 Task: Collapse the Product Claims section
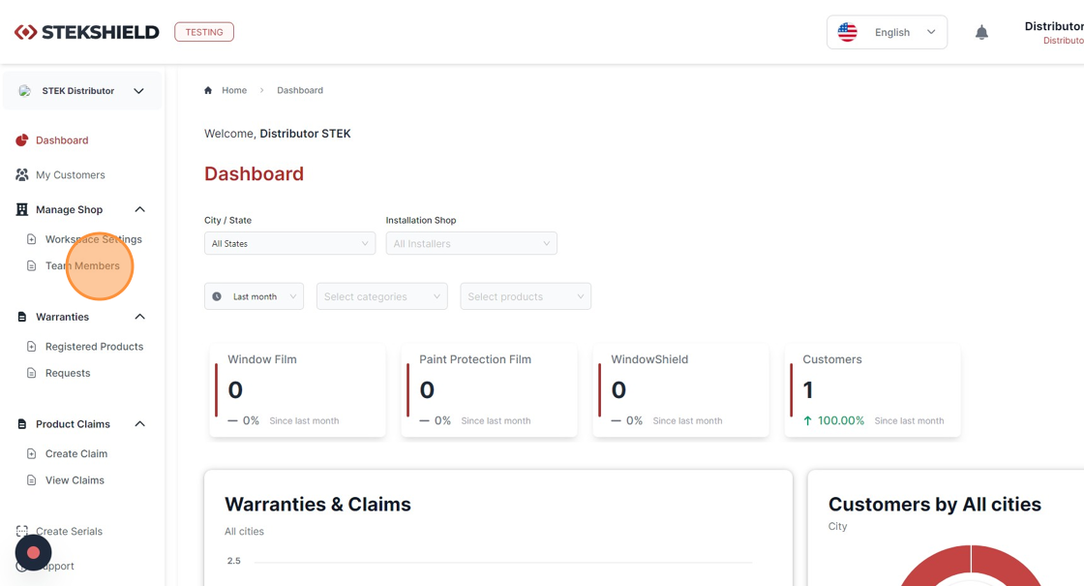139,424
